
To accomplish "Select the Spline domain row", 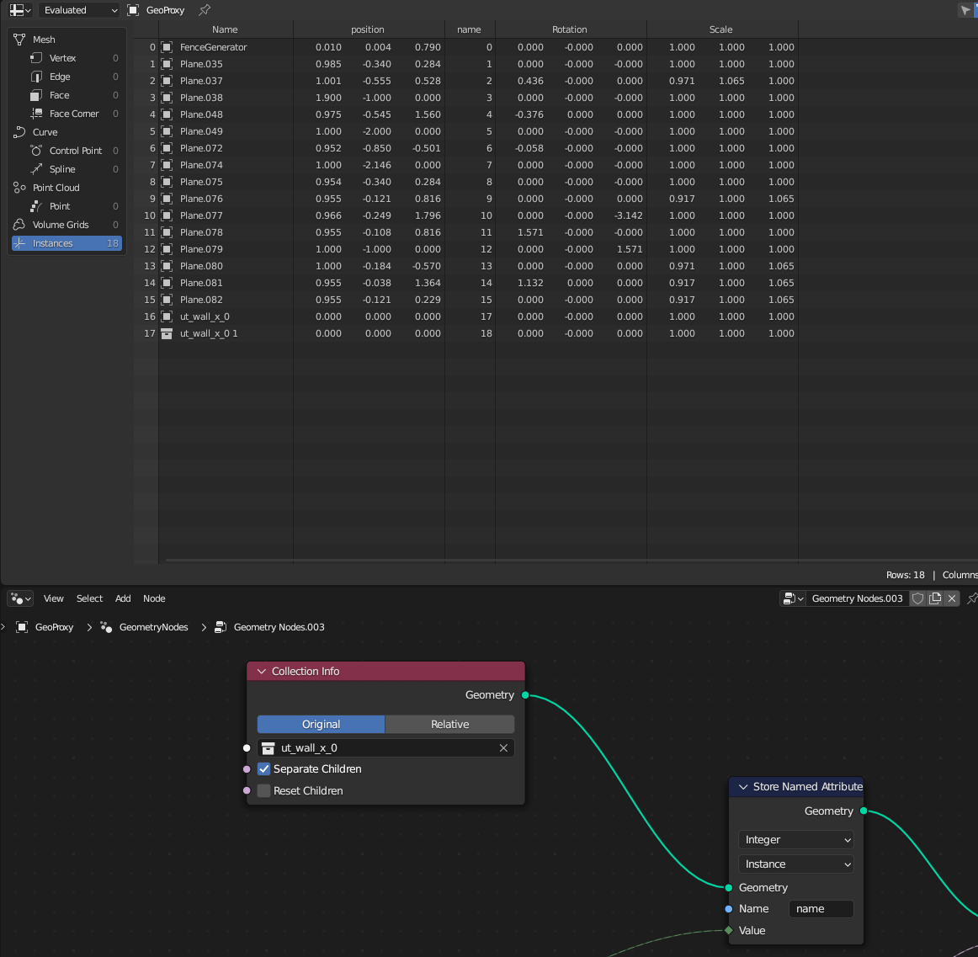I will [x=67, y=169].
